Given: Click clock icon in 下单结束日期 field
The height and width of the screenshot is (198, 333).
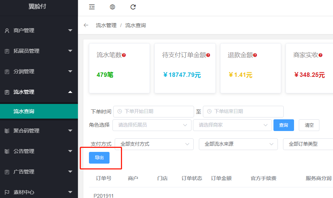Looking at the screenshot, I should coord(209,112).
